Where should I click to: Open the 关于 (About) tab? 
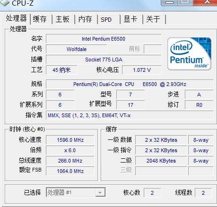(x=153, y=19)
